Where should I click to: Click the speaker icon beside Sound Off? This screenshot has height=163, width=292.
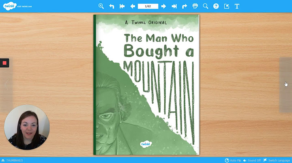tap(245, 161)
